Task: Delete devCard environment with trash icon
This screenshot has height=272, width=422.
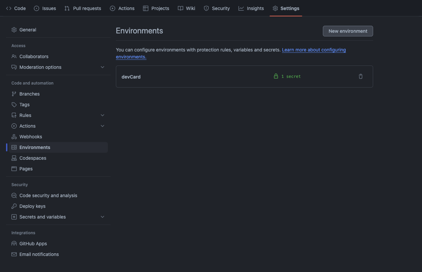Action: (x=361, y=77)
